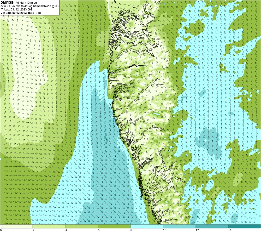The height and width of the screenshot is (232, 261).
Task: Click the scale label '6'
Action: click(x=99, y=230)
